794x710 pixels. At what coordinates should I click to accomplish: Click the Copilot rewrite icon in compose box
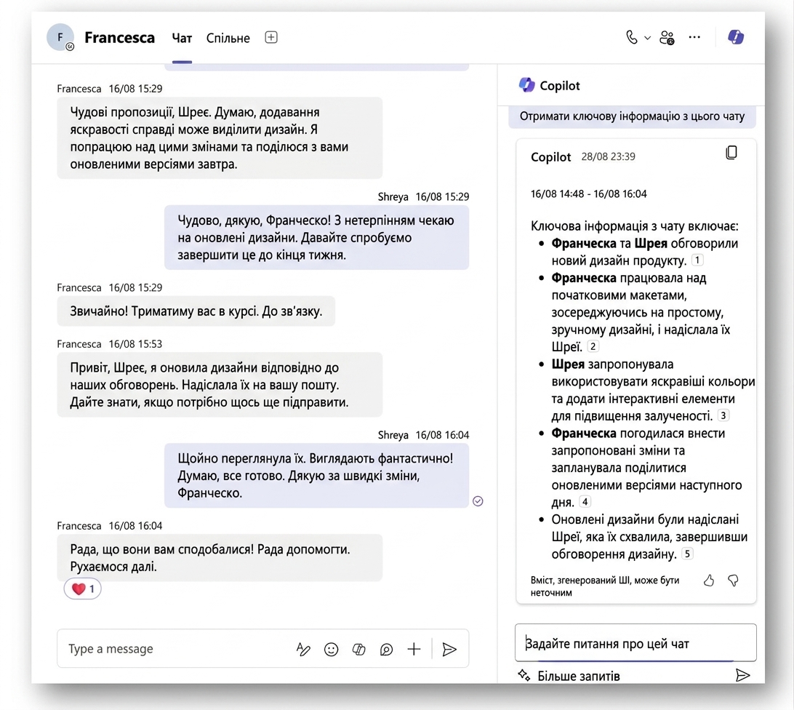click(x=358, y=649)
